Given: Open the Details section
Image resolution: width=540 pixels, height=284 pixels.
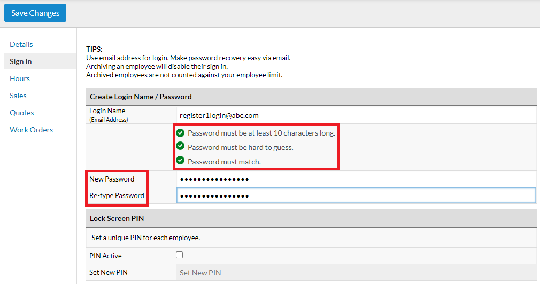Looking at the screenshot, I should pyautogui.click(x=21, y=44).
